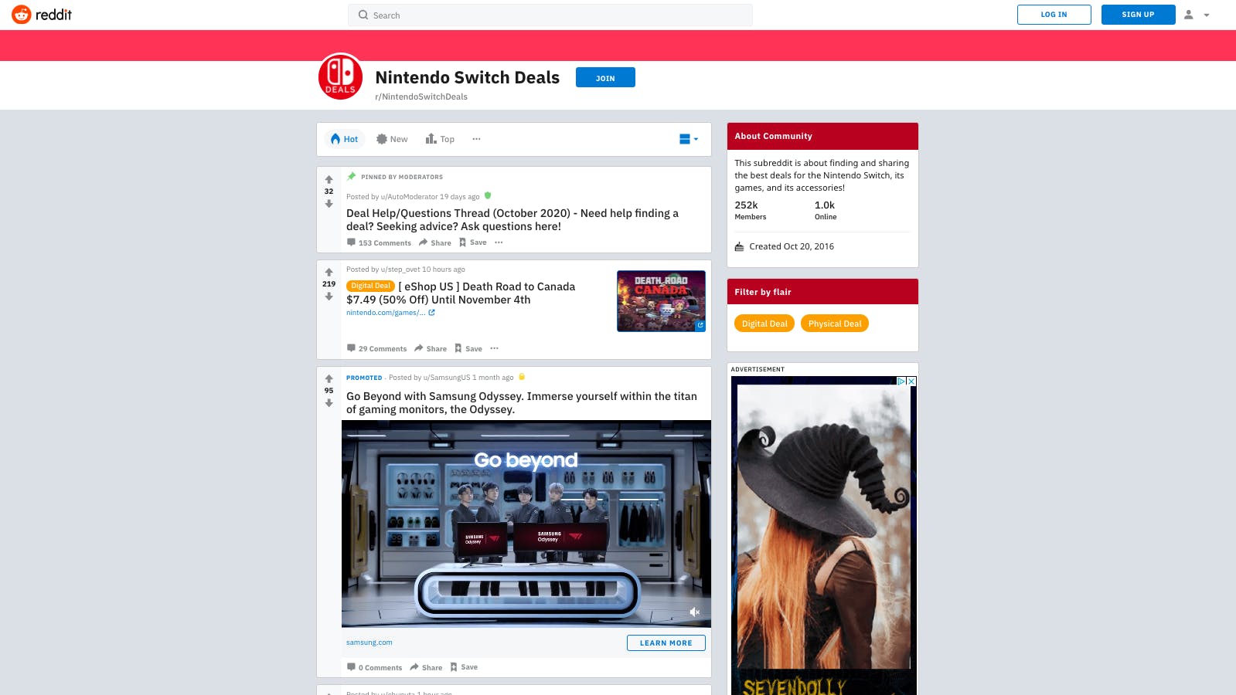Sort posts by Hot
Image resolution: width=1236 pixels, height=695 pixels.
344,139
